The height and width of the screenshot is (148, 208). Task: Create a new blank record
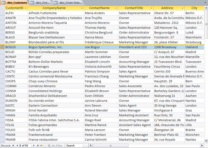43,146
